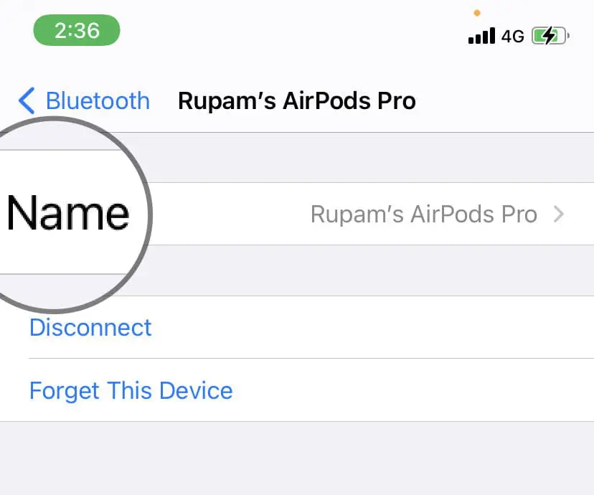Screen dimensions: 594x495
Task: Expand Name row via right chevron
Action: click(559, 214)
